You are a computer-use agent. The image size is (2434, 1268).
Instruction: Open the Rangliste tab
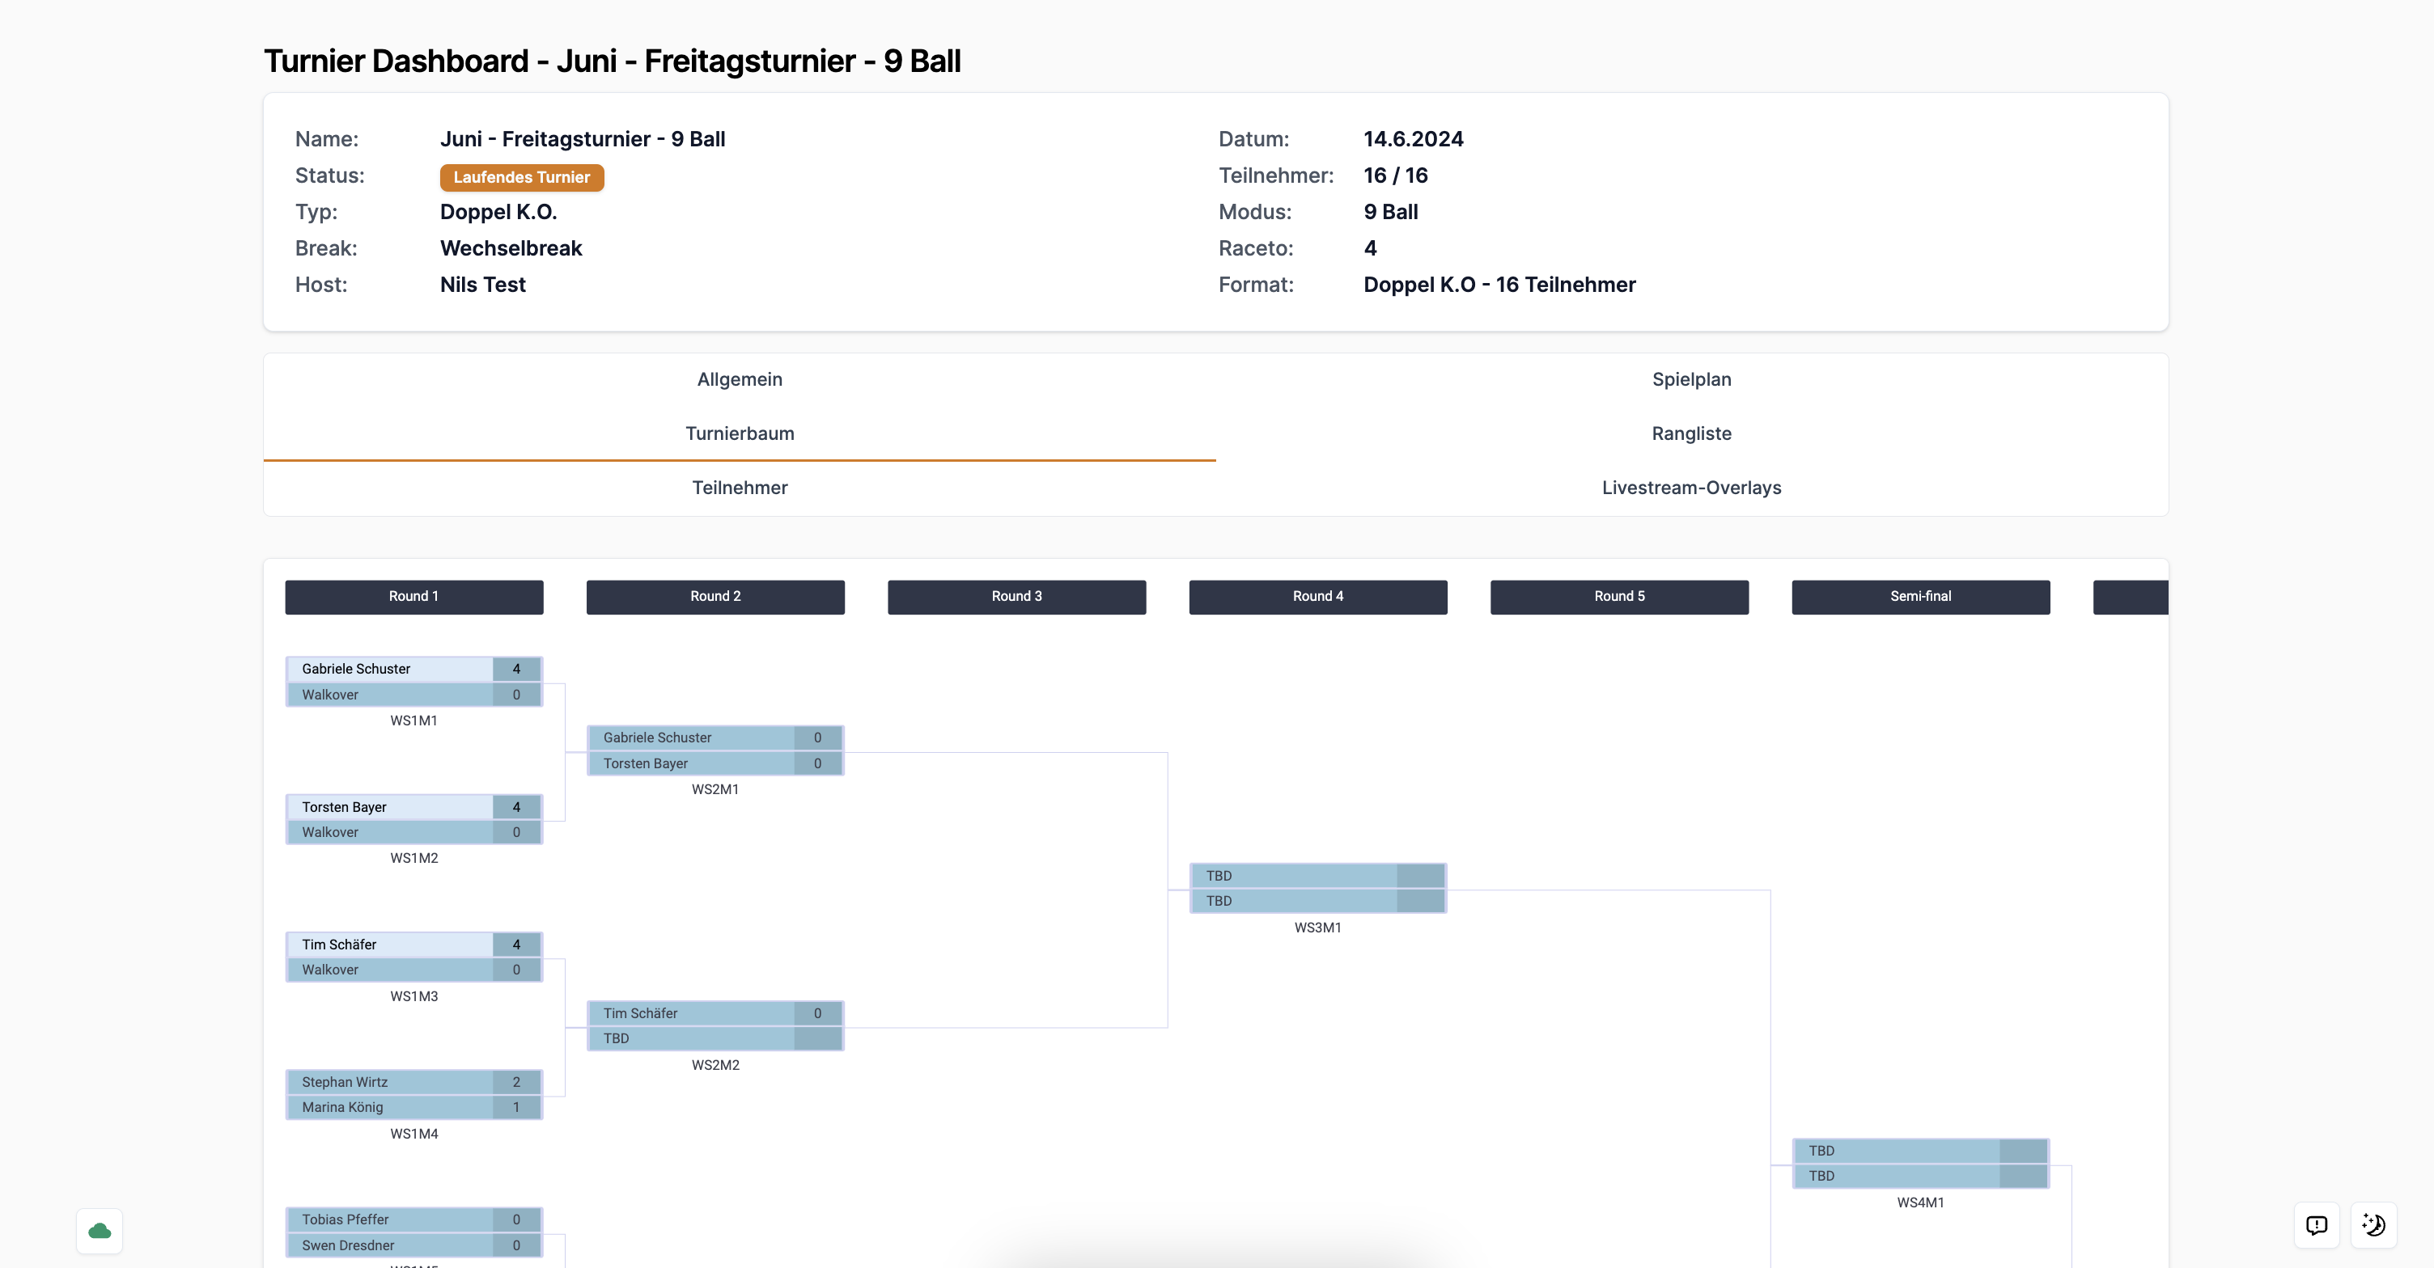point(1690,433)
